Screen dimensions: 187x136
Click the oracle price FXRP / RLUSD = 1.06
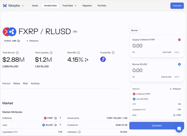(117, 118)
